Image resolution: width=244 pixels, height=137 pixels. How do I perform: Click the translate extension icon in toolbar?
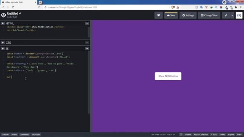(x=202, y=7)
